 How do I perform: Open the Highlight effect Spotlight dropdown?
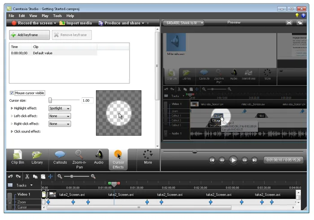pos(60,108)
